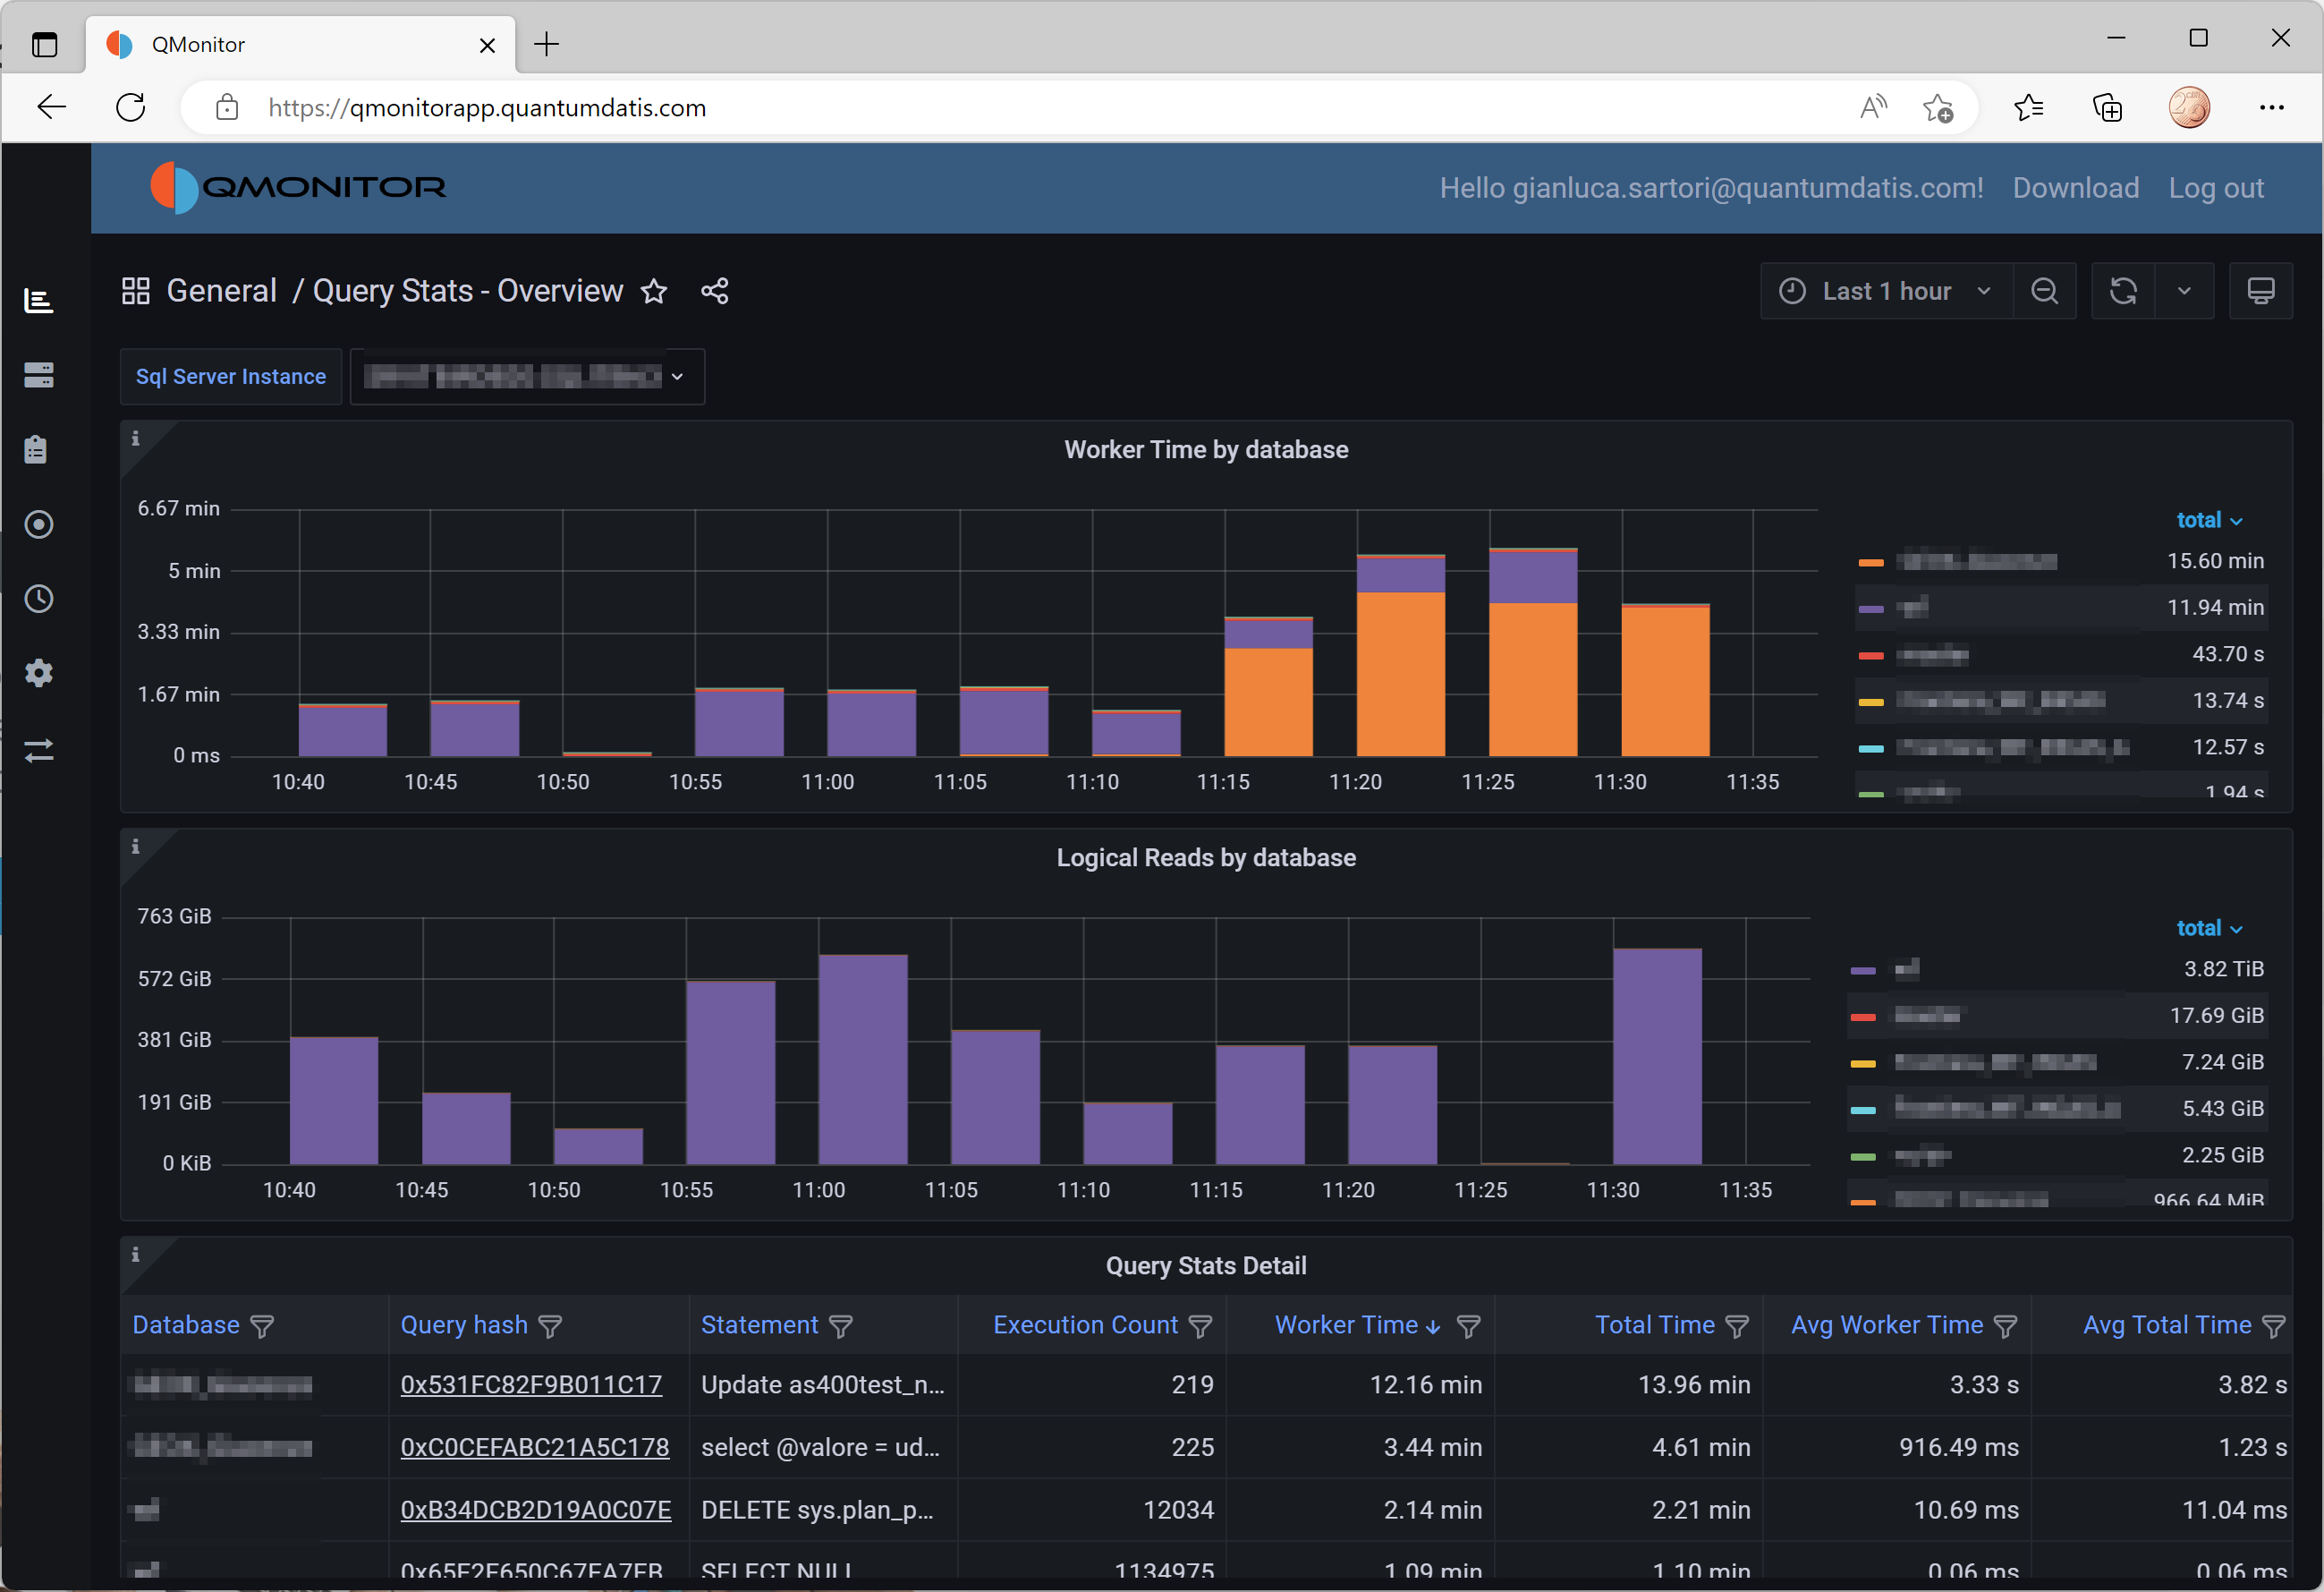This screenshot has height=1592, width=2324.
Task: Open query hash 0x531FC82F9B011C17 link
Action: click(x=531, y=1385)
